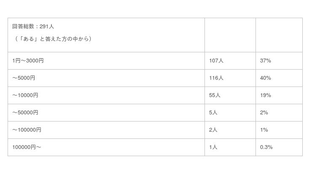Screen dimensions: 312x173
Task: Select the '〜5000円' row label cell
Action: pos(24,78)
